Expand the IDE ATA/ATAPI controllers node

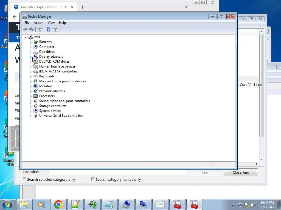click(x=31, y=72)
